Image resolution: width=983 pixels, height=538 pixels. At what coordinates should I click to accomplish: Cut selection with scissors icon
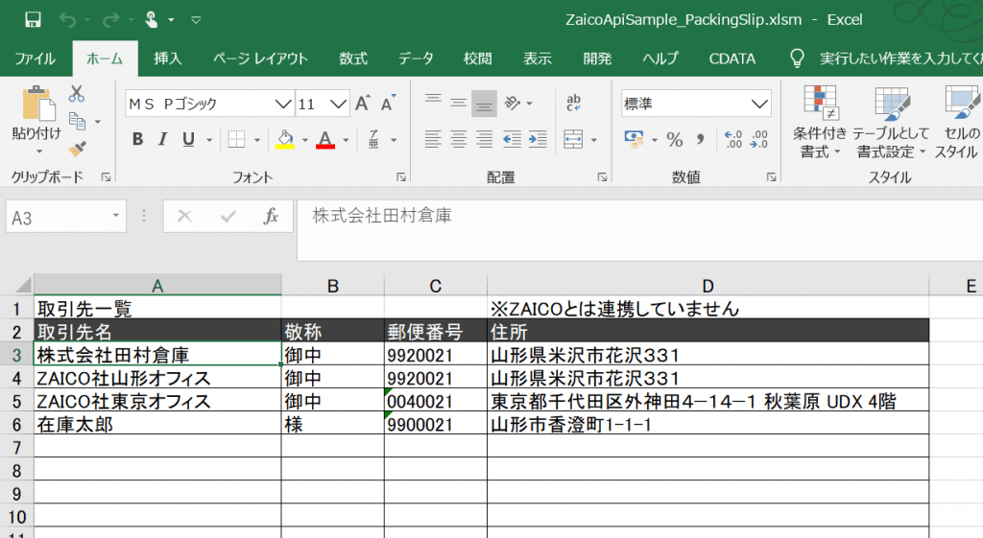[x=77, y=94]
